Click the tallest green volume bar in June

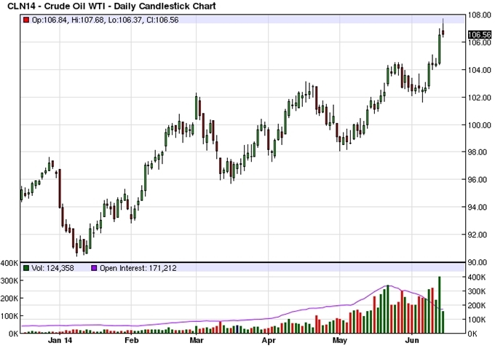click(440, 305)
